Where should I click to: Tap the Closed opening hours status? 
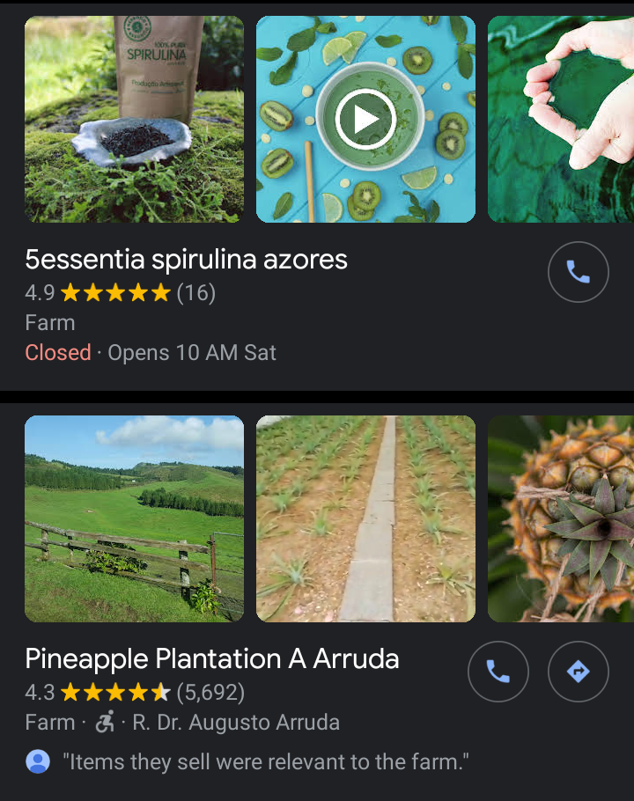point(58,353)
